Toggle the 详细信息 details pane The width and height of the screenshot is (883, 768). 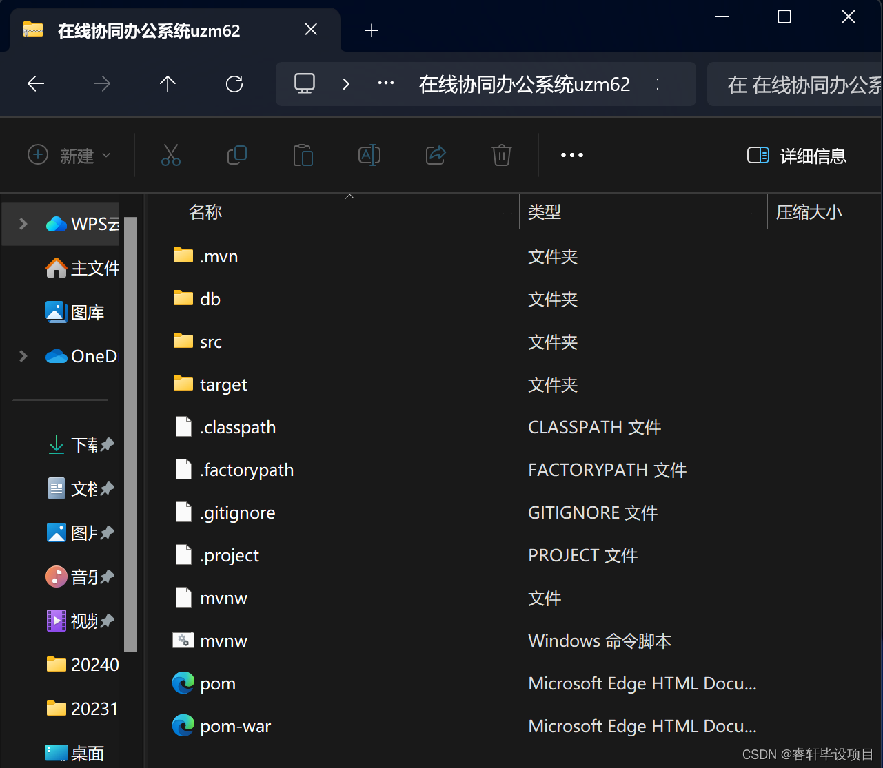796,156
